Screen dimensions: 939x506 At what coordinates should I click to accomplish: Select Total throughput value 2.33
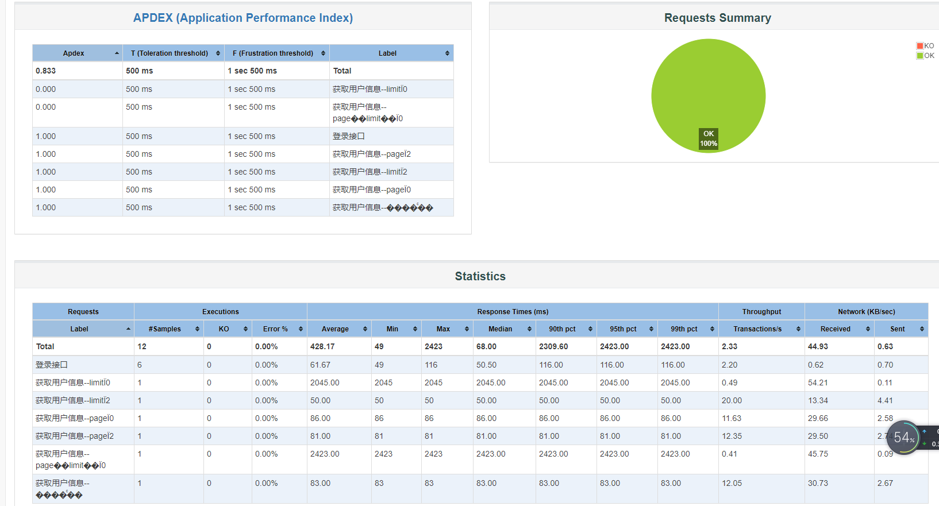pyautogui.click(x=730, y=346)
